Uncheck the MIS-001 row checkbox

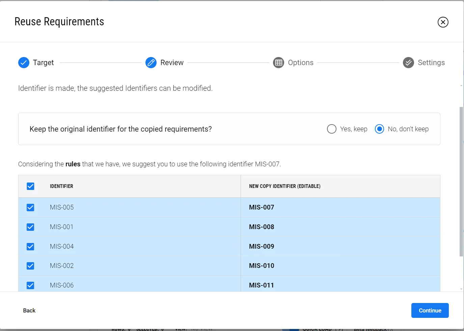point(30,227)
